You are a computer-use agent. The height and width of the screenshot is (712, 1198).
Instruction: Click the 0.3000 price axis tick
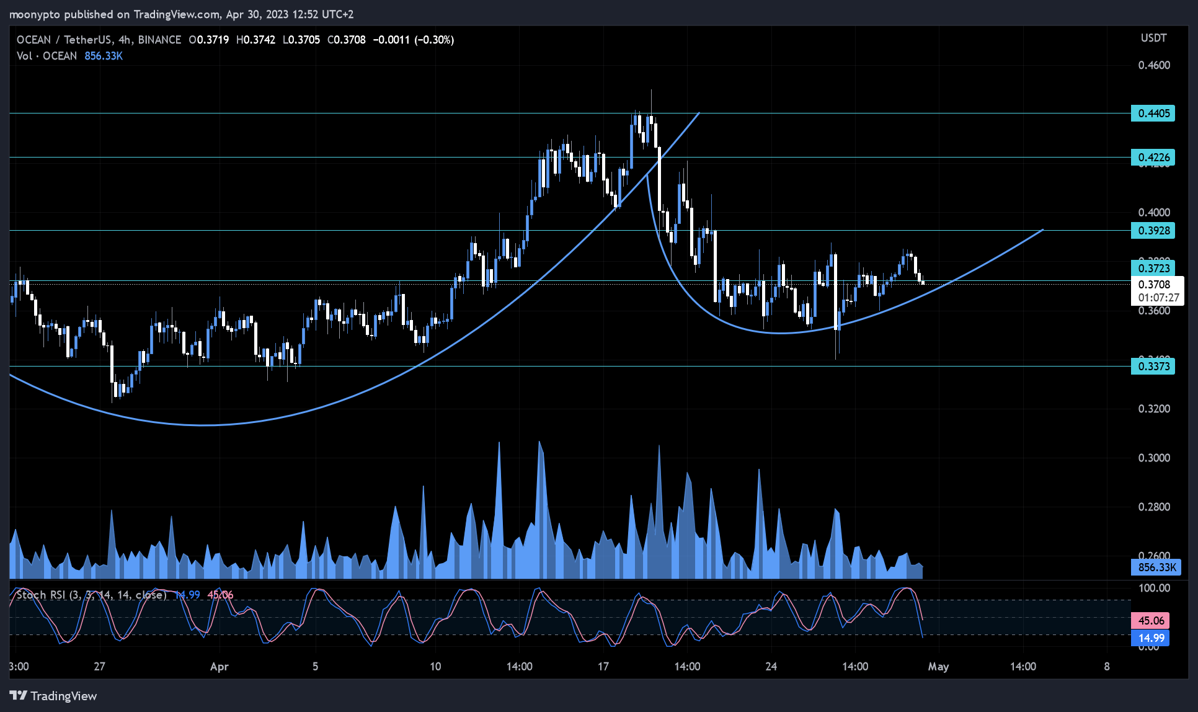(1154, 458)
